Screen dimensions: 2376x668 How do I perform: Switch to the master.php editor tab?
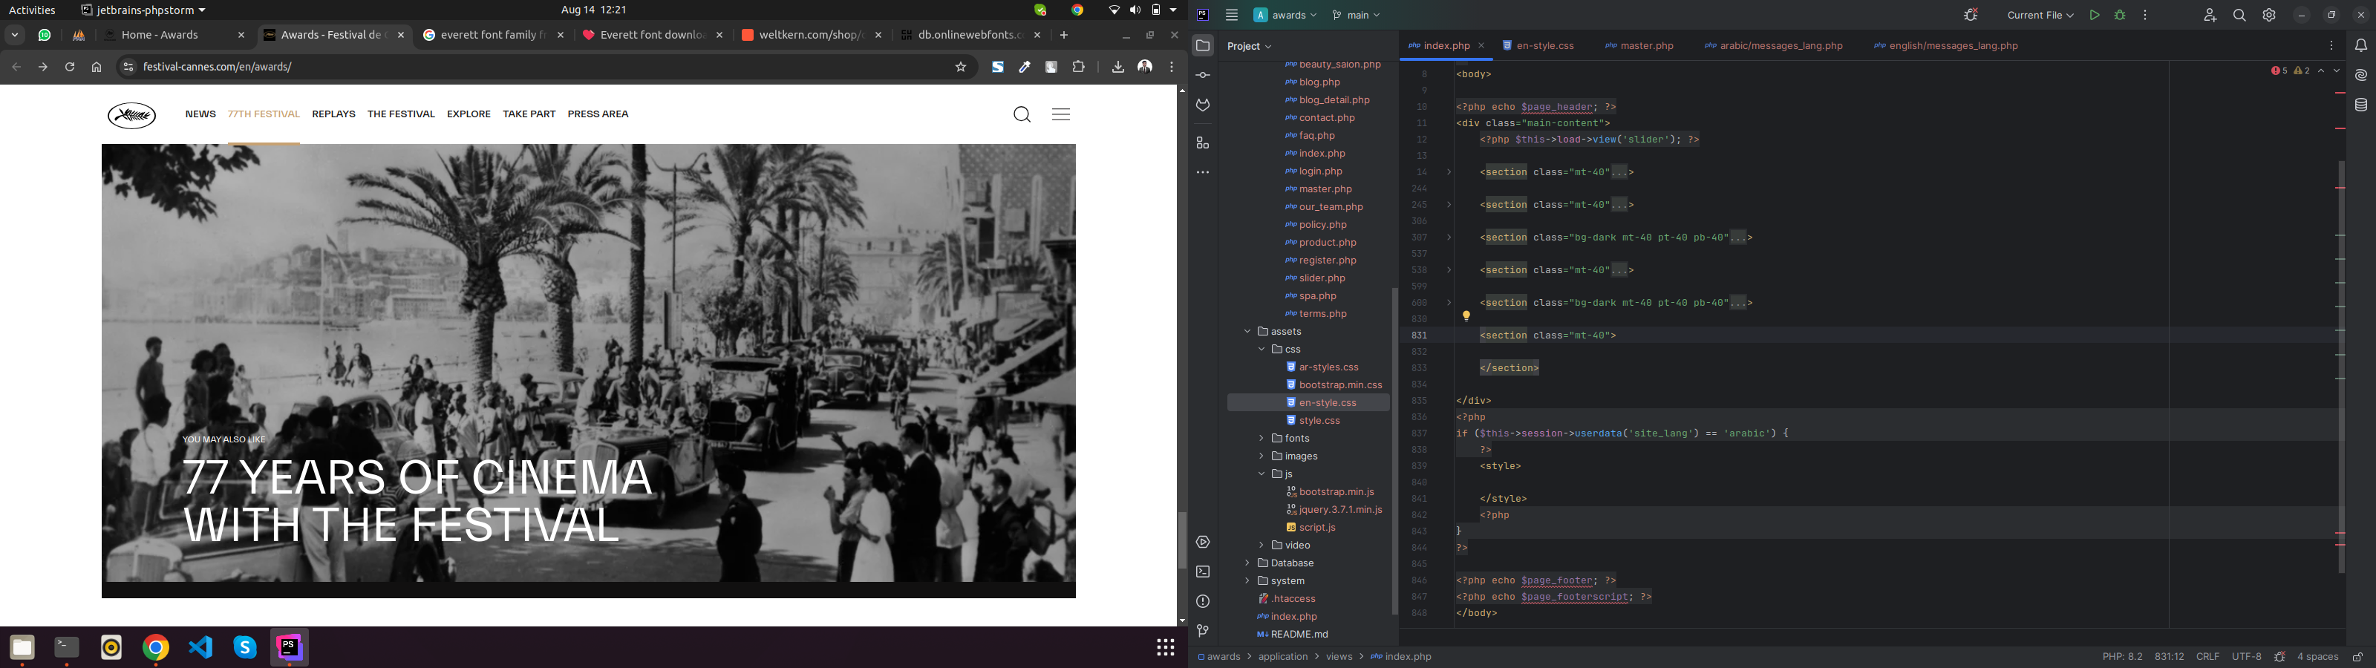1645,46
